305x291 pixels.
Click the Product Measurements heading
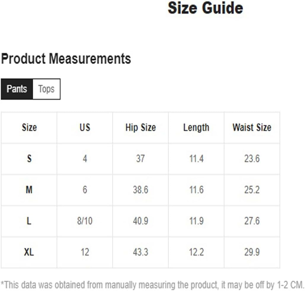point(66,59)
